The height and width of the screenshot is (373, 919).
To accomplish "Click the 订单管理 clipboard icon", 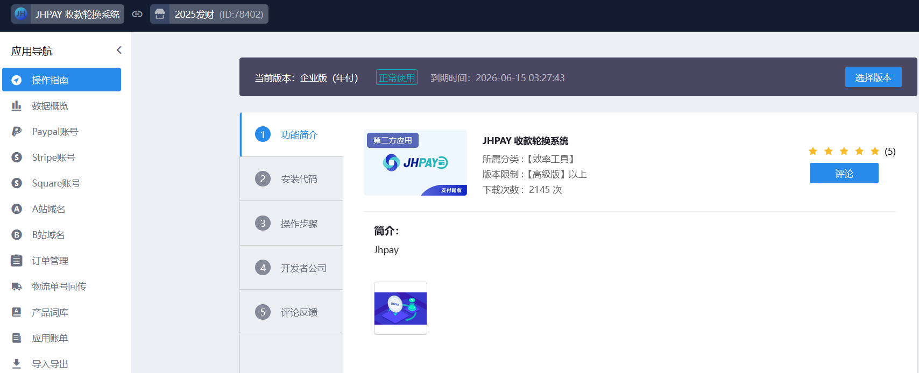I will tap(17, 261).
